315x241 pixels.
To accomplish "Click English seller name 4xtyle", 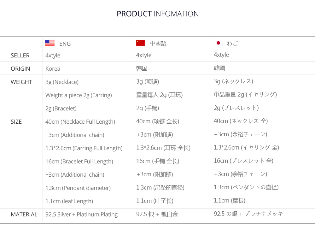I will tap(53, 56).
